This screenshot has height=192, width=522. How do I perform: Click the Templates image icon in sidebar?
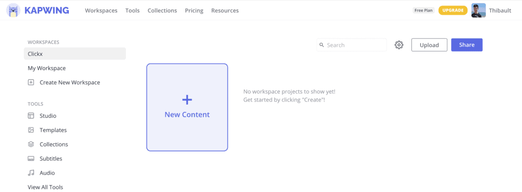[x=31, y=130]
